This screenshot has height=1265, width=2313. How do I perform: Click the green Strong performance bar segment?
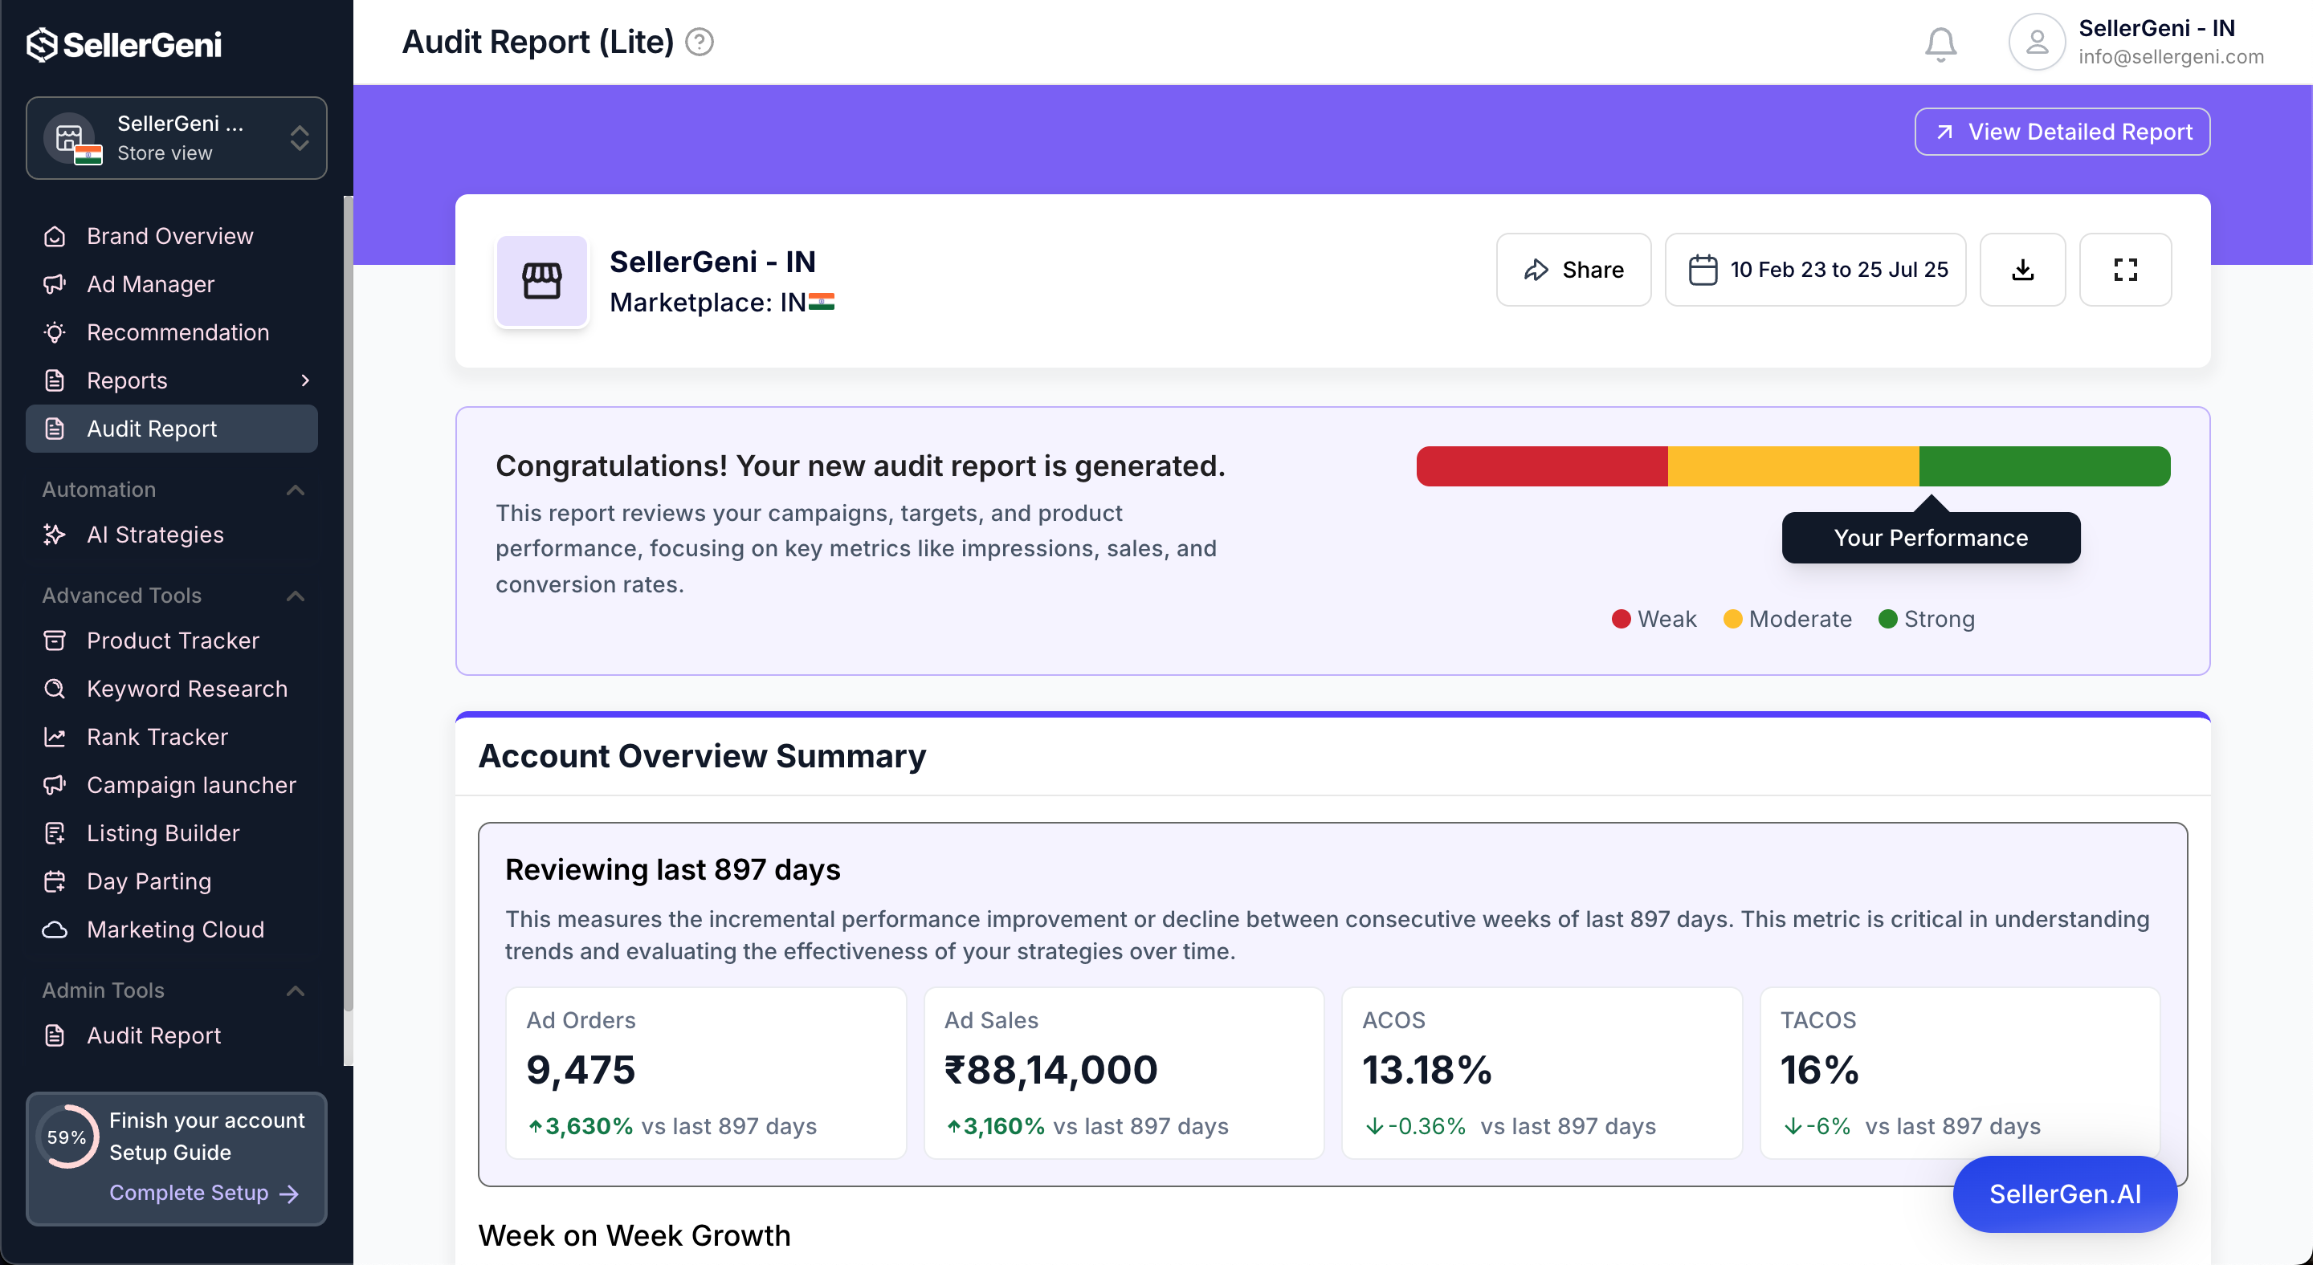click(x=2044, y=466)
